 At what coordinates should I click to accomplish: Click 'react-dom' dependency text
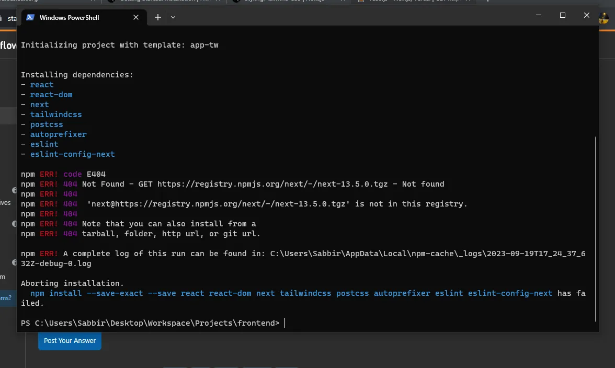coord(51,95)
